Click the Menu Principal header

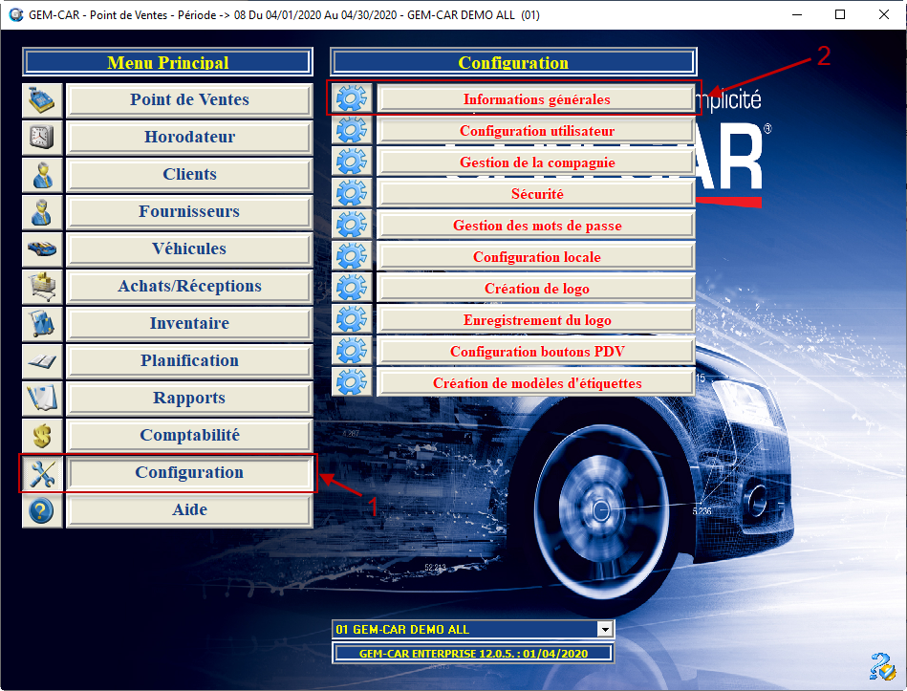point(168,62)
